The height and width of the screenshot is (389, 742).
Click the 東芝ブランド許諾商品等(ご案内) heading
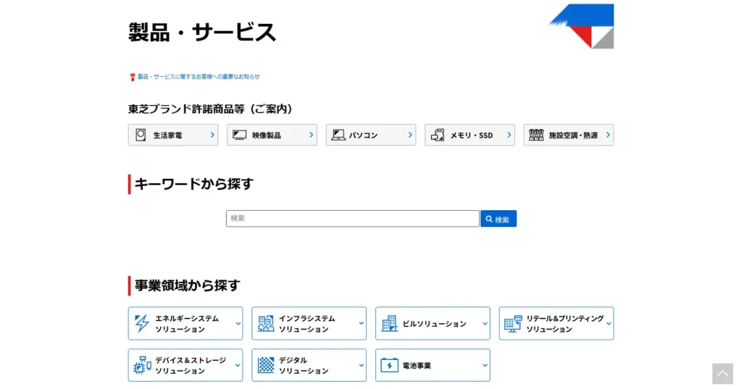pos(210,109)
